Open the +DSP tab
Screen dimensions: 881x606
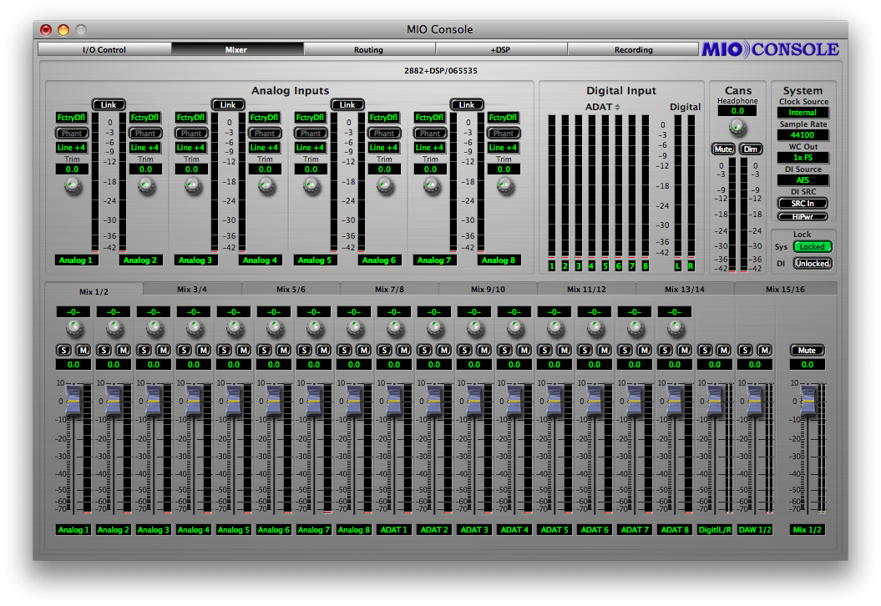(x=500, y=49)
